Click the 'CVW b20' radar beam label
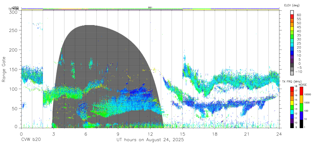 pos(31,140)
